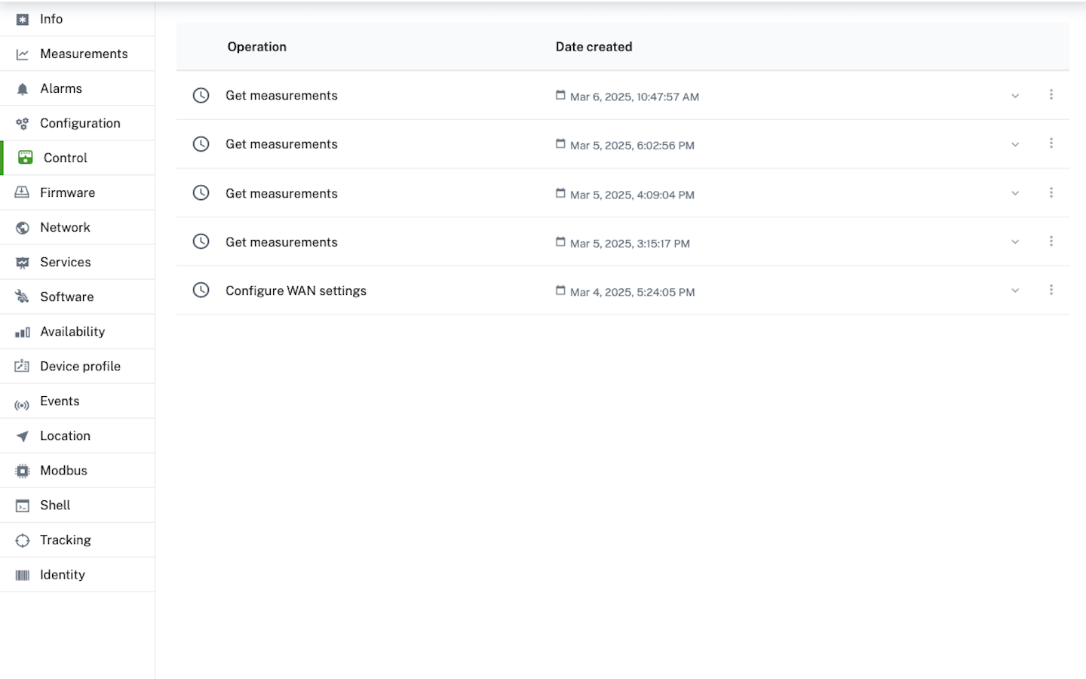Select the Events menu item
1086x679 pixels.
[60, 401]
